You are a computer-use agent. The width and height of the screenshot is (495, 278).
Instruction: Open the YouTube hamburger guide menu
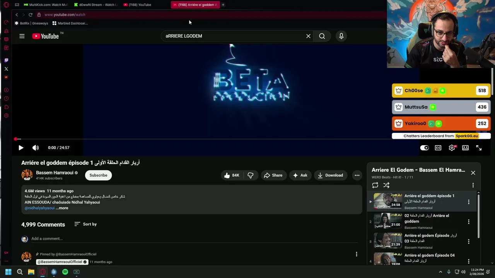[22, 36]
